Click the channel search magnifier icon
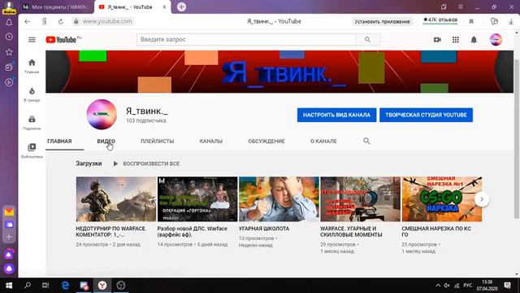Image resolution: width=520 pixels, height=293 pixels. click(366, 141)
